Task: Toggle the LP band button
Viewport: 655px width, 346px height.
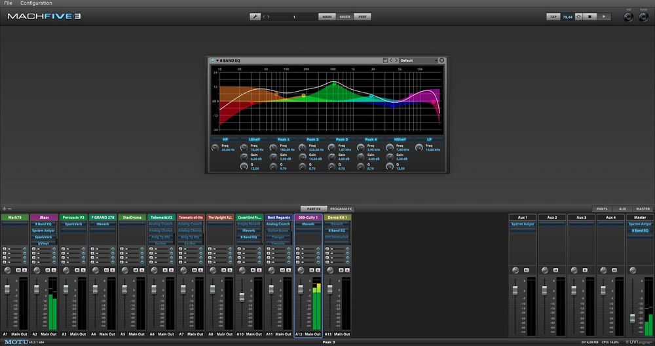Action: (x=429, y=139)
